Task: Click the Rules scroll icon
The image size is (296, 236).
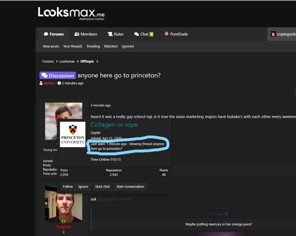Action: (x=110, y=34)
